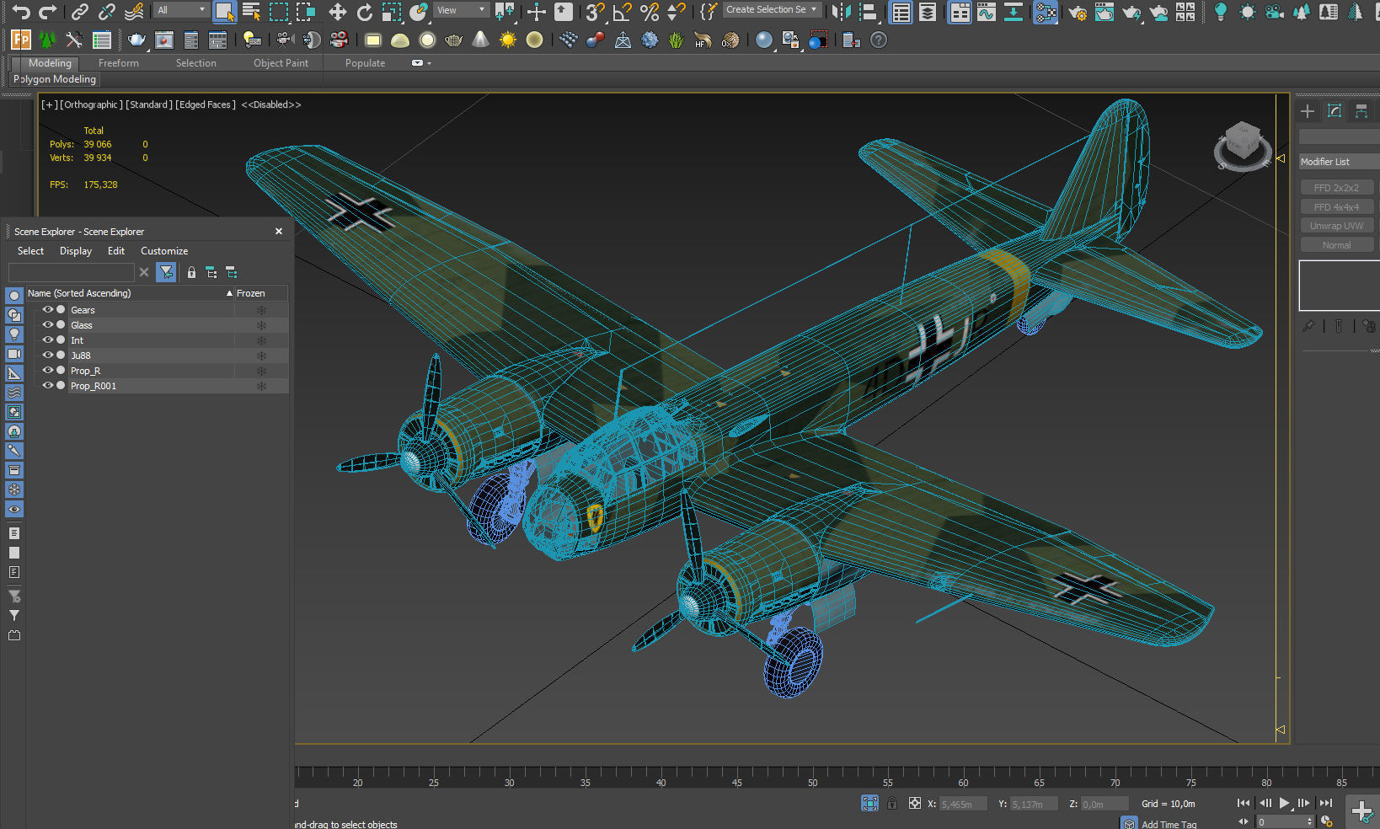This screenshot has width=1380, height=829.
Task: Click the Scene Explorer search field
Action: coord(72,272)
